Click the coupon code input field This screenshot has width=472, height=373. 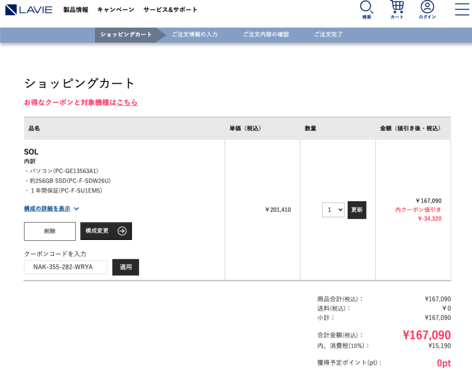tap(65, 267)
